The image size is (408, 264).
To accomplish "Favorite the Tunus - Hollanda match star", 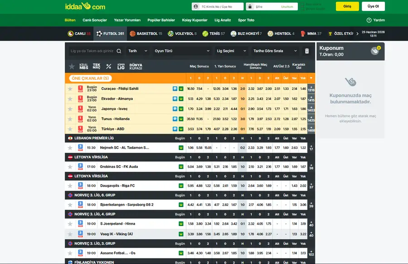I will coord(70,119).
